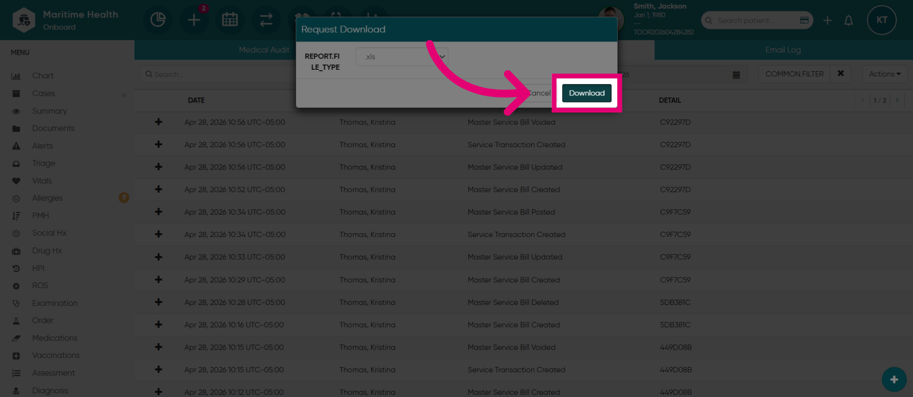
Task: Expand the Cases submenu chevron
Action: [x=124, y=95]
